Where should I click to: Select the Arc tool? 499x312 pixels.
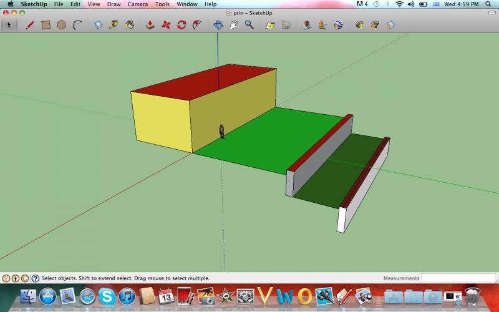77,25
